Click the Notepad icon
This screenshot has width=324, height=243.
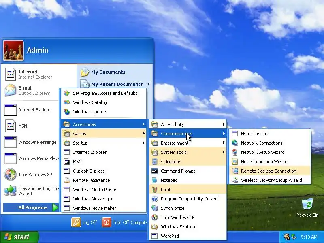(x=155, y=180)
